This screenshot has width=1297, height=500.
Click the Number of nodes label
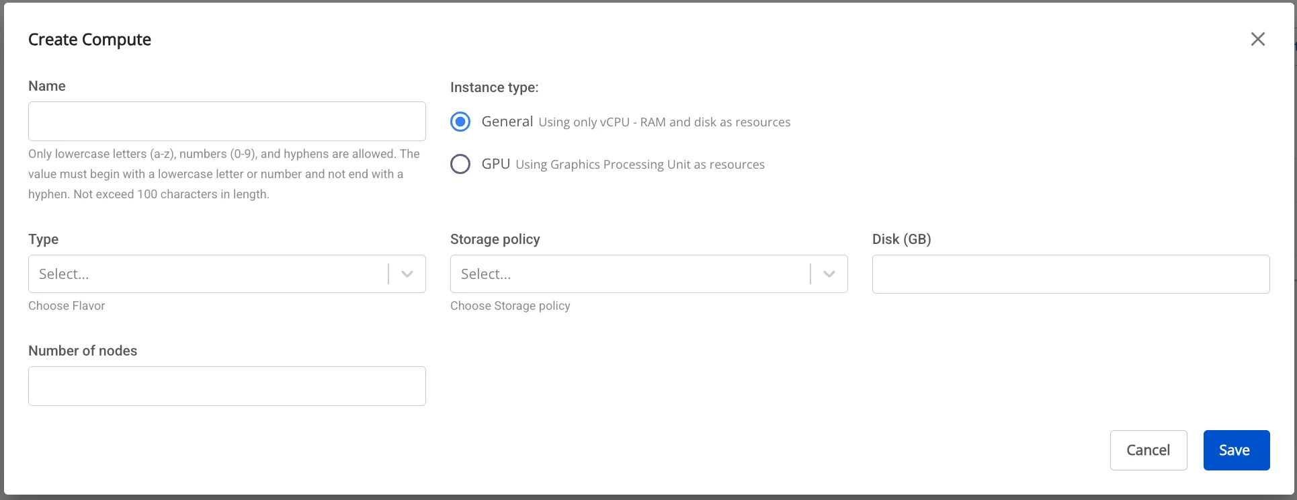tap(83, 351)
